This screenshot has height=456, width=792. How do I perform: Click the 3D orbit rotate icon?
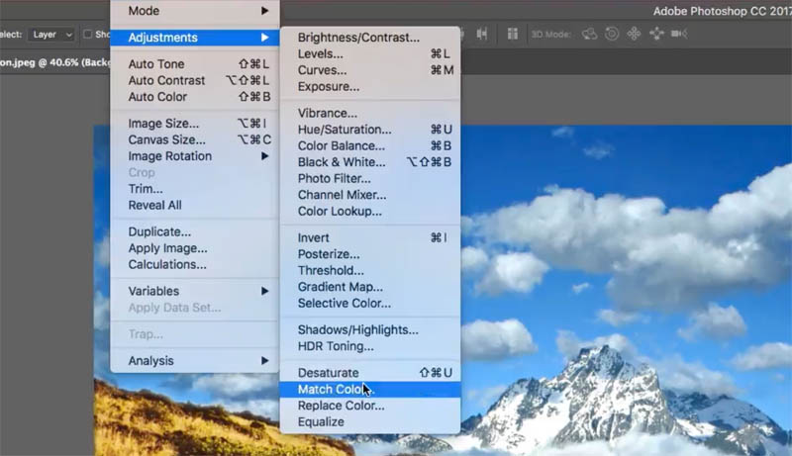pos(589,34)
